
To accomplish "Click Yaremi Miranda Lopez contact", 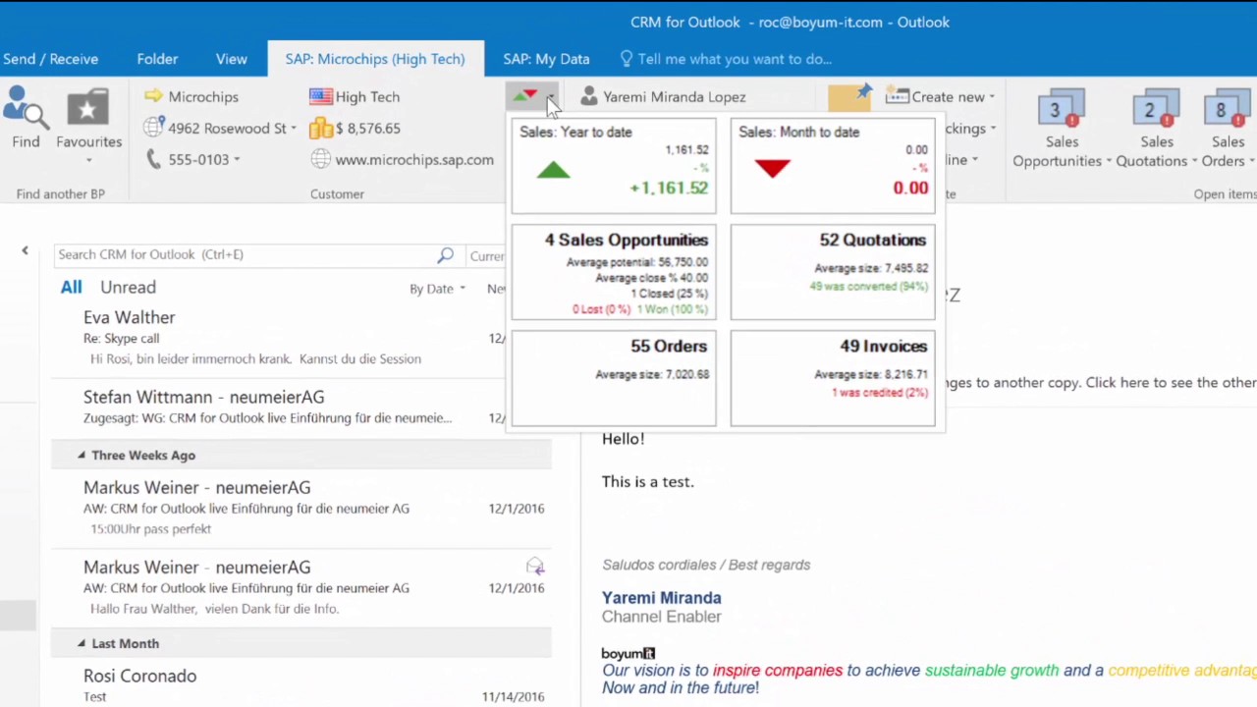I will [674, 96].
